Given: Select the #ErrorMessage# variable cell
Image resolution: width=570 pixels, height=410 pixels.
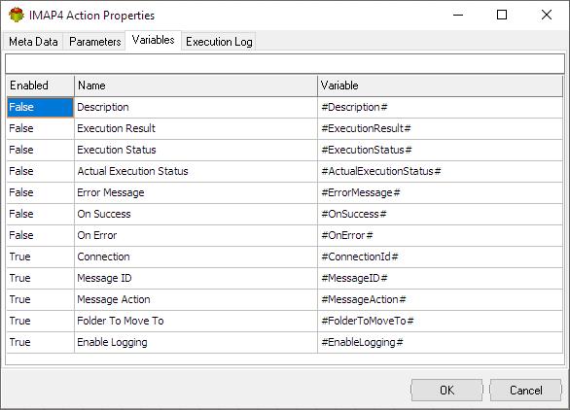Looking at the screenshot, I should 441,192.
